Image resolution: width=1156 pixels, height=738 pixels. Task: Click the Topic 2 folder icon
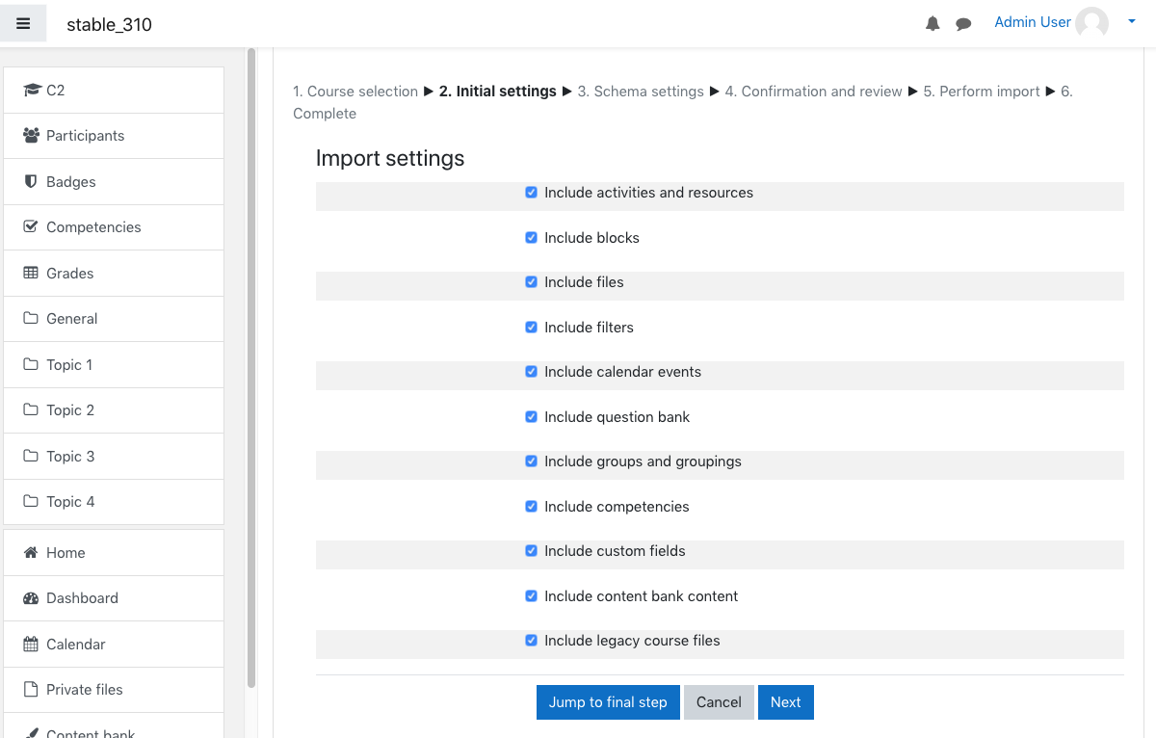pos(31,410)
